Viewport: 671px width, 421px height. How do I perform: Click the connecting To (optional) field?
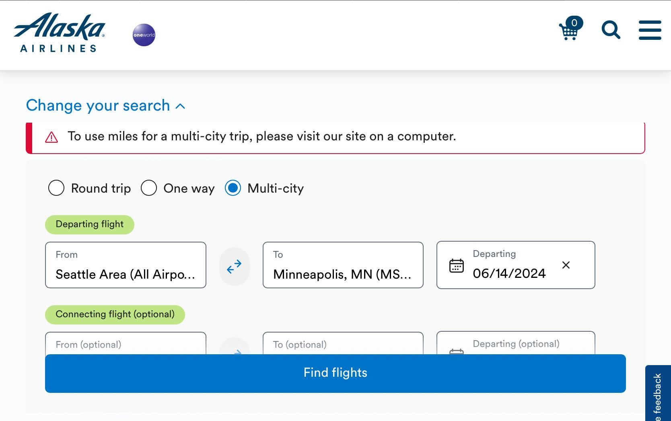[343, 344]
